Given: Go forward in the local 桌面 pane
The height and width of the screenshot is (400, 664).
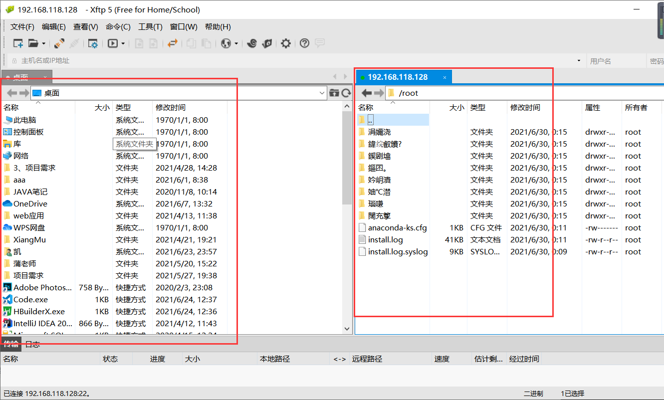Looking at the screenshot, I should (x=23, y=93).
